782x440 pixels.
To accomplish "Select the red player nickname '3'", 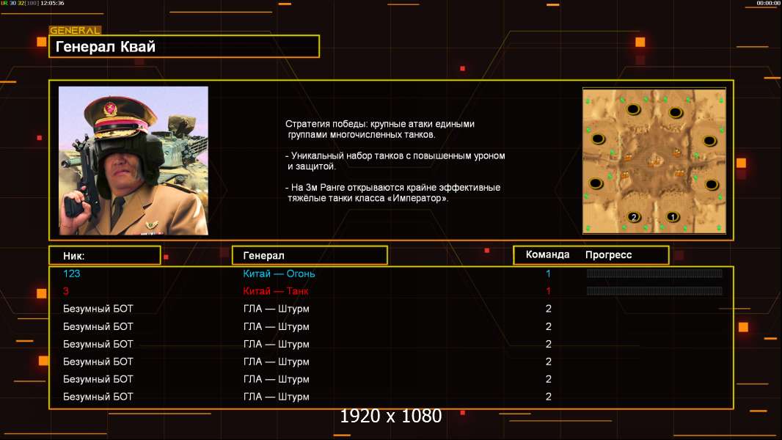I will tap(66, 291).
